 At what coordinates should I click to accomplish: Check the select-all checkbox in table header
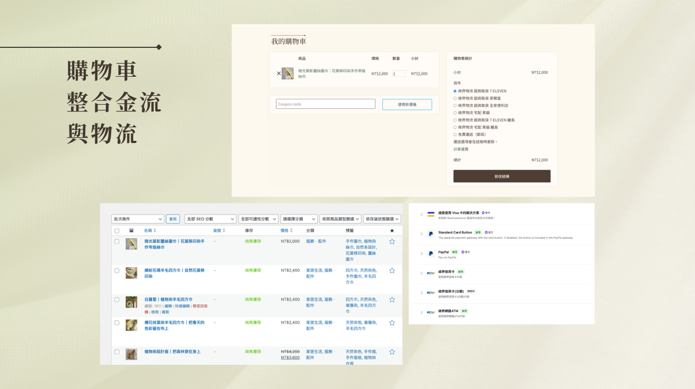click(117, 231)
